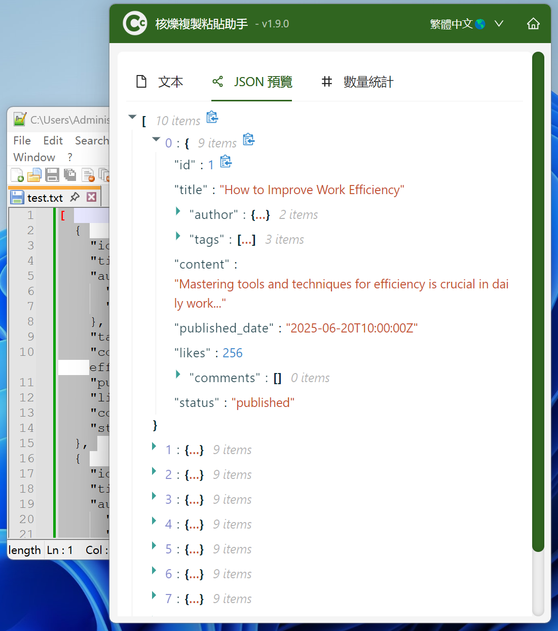Click the home icon in header
The width and height of the screenshot is (558, 631).
coord(533,24)
